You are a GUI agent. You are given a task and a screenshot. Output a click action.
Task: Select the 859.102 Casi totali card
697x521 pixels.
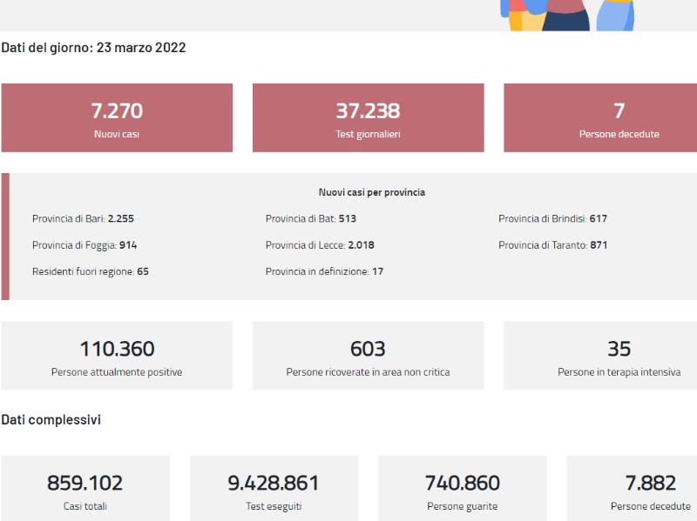(85, 488)
